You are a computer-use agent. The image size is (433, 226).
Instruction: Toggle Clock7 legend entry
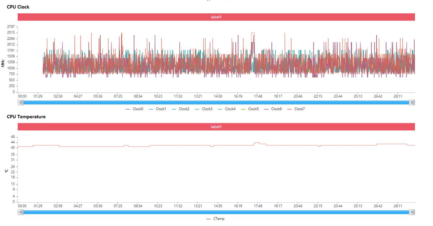296,109
